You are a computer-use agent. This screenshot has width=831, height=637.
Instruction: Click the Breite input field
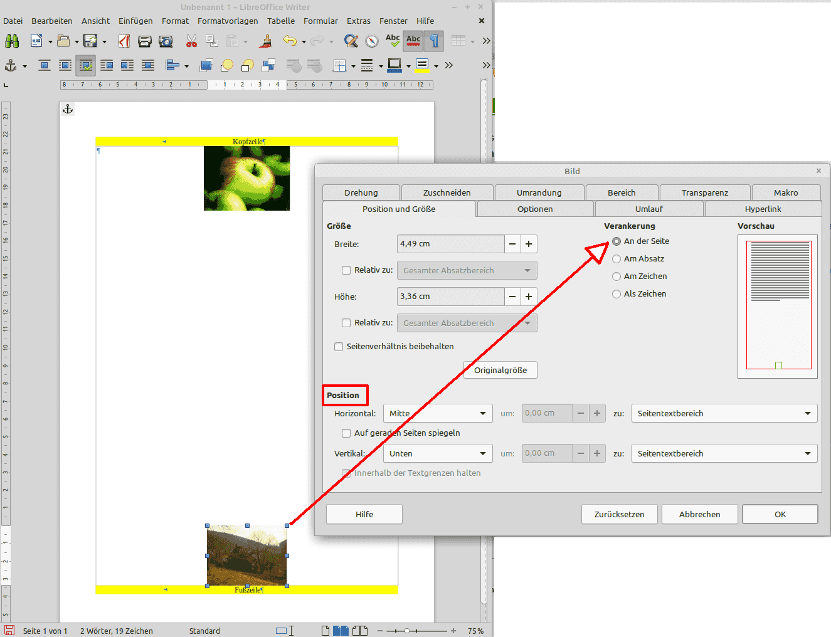click(x=450, y=244)
